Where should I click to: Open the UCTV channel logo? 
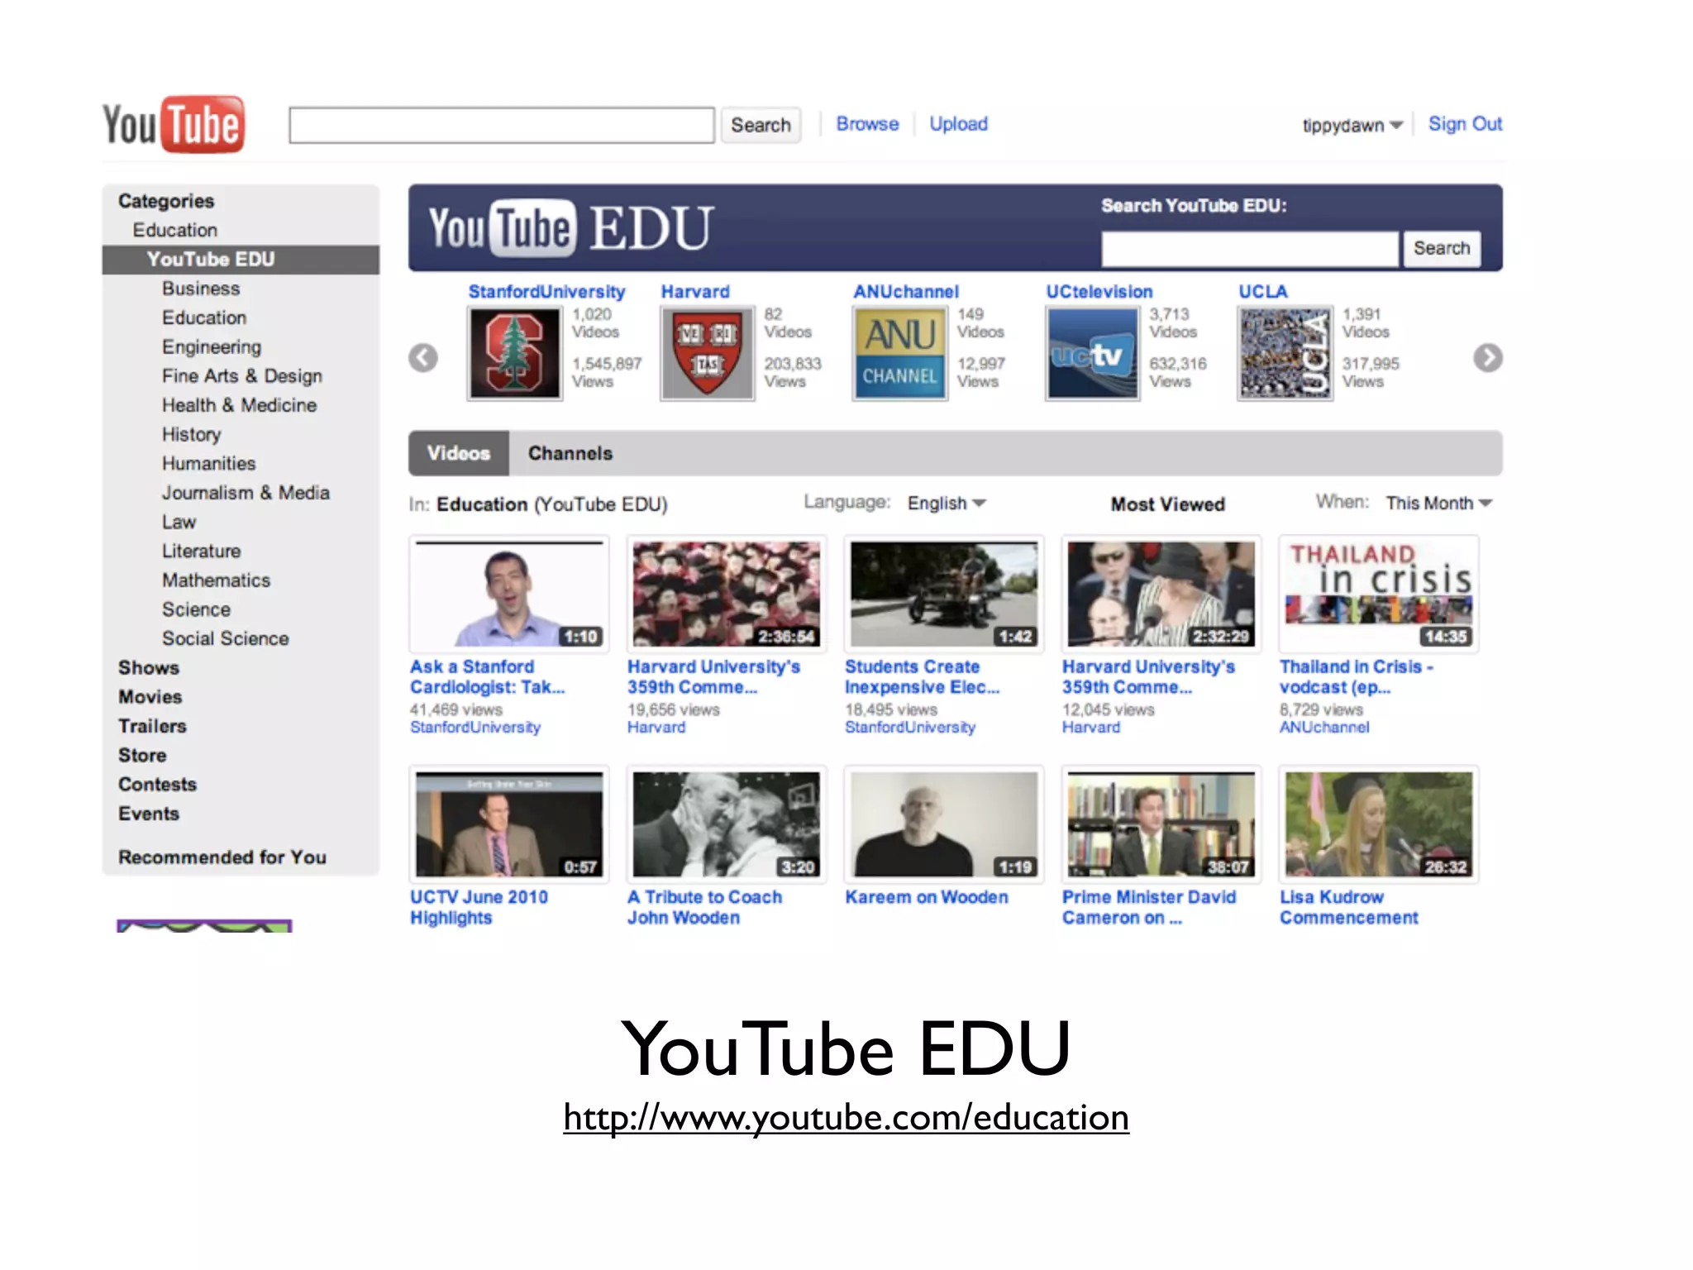tap(1093, 354)
